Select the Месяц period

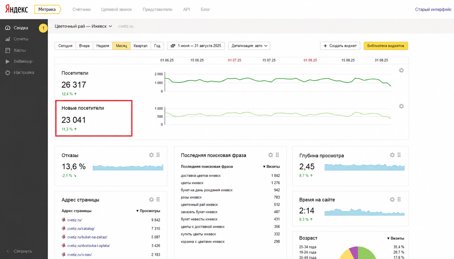pos(121,46)
